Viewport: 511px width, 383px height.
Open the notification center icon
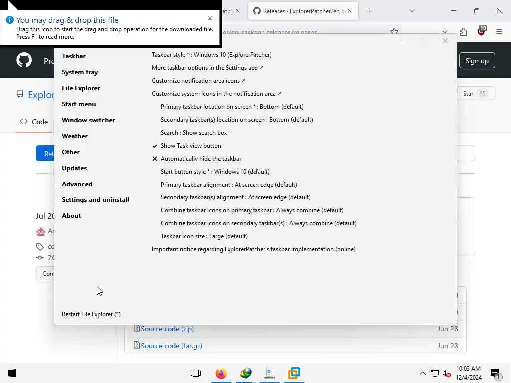pos(495,374)
